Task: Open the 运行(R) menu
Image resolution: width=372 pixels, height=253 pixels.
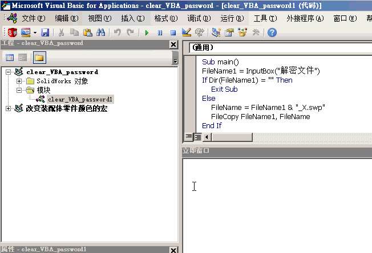Action: tap(232, 18)
